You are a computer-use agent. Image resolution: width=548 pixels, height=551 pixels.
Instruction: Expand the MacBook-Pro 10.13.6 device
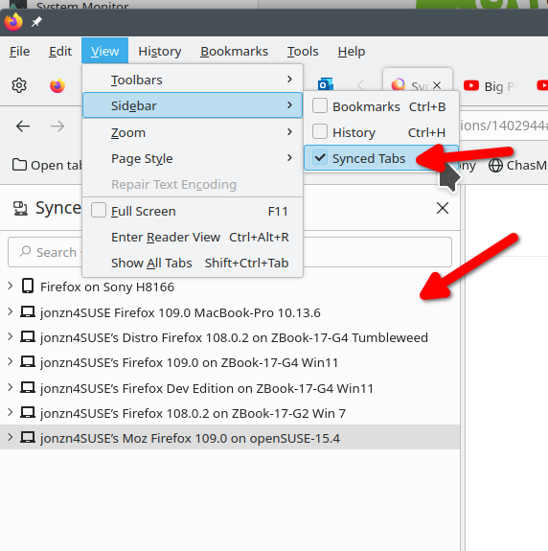tap(11, 311)
